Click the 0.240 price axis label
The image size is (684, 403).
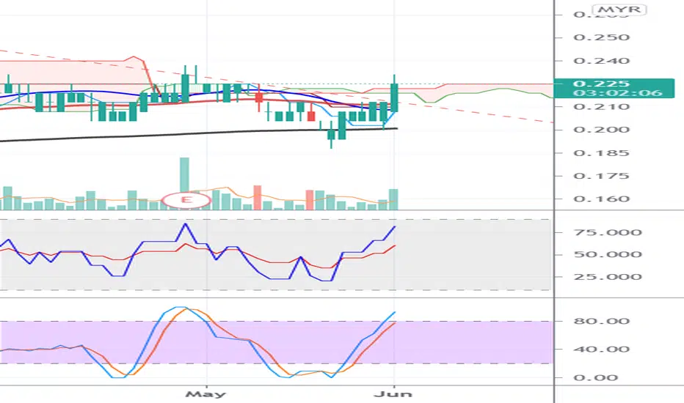pos(602,61)
